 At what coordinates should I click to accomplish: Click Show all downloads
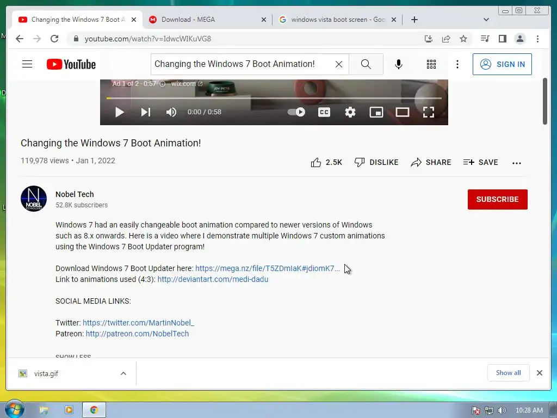point(509,372)
